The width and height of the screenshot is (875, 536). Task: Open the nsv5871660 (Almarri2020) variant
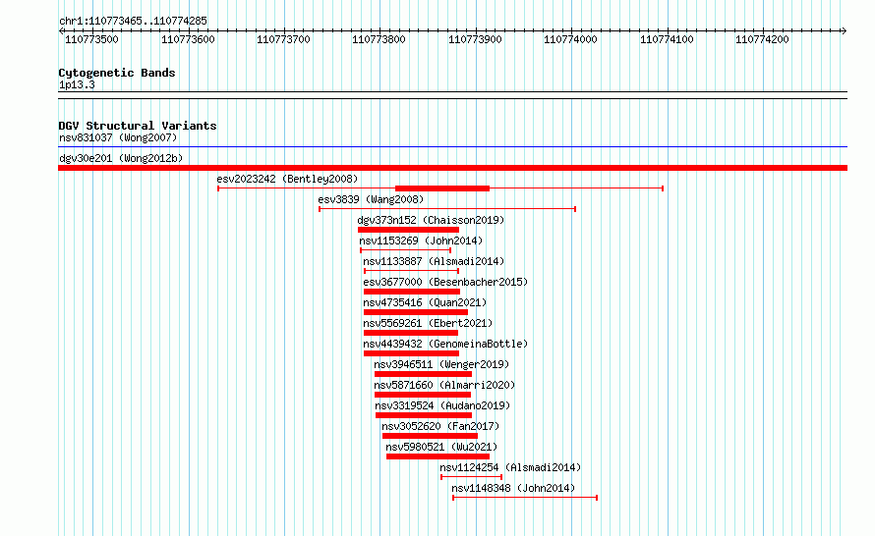point(444,385)
